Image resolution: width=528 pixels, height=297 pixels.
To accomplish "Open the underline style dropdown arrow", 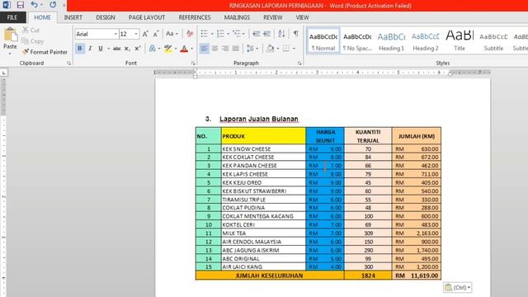I will coord(108,49).
